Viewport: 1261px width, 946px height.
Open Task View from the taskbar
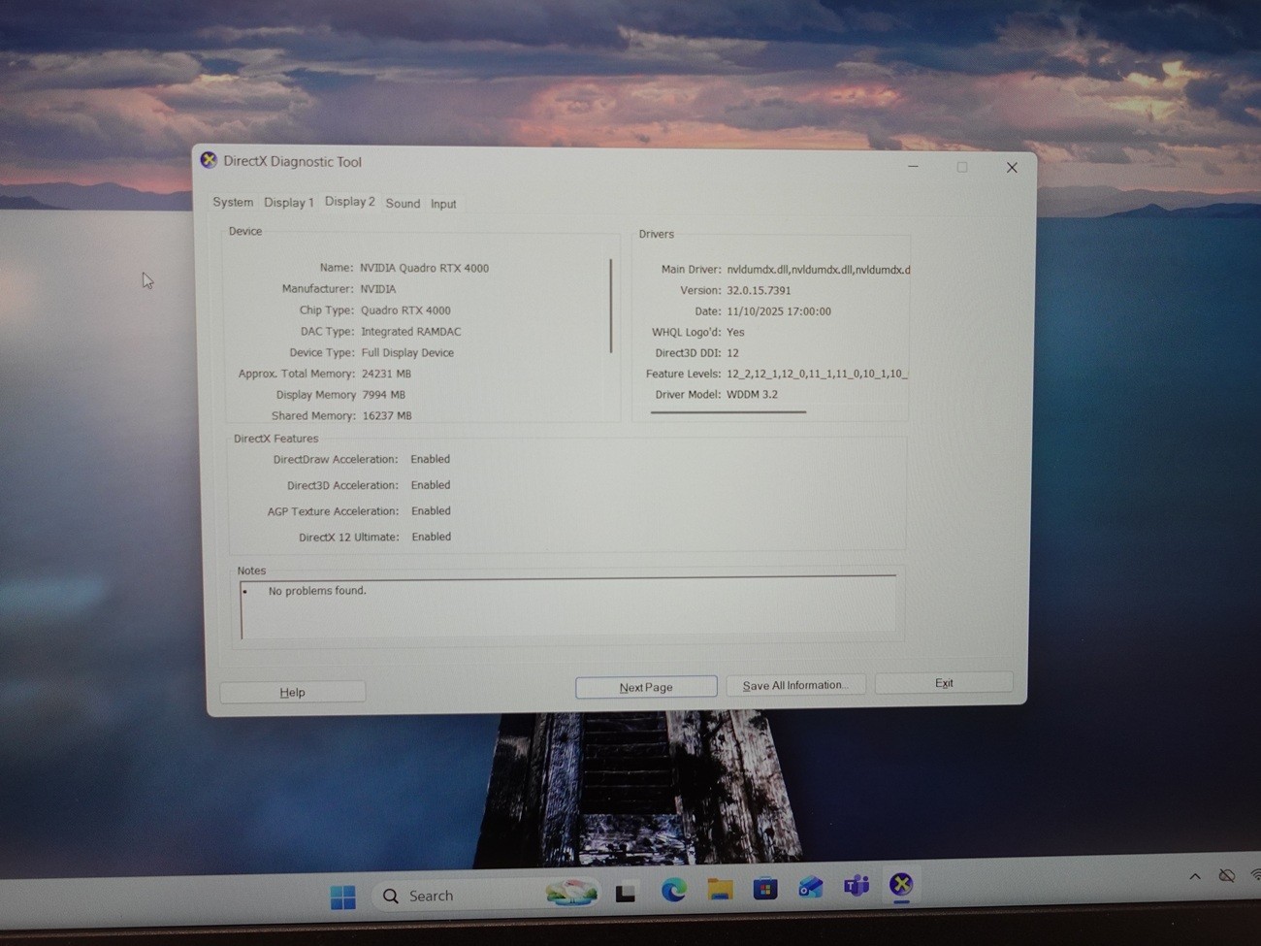point(626,893)
